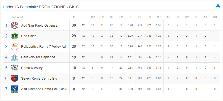The width and height of the screenshot is (223, 101).
Task: Open the Apd San Paolo Ostiense logo
Action: coord(14,26)
